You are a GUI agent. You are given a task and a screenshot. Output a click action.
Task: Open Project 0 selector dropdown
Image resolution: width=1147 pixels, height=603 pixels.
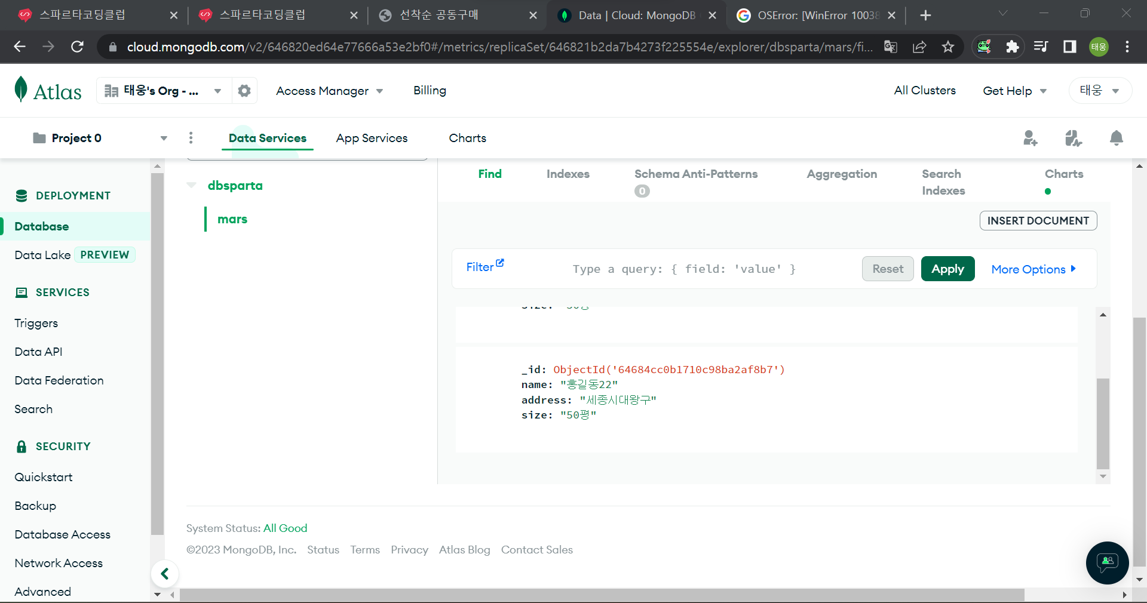coord(100,138)
